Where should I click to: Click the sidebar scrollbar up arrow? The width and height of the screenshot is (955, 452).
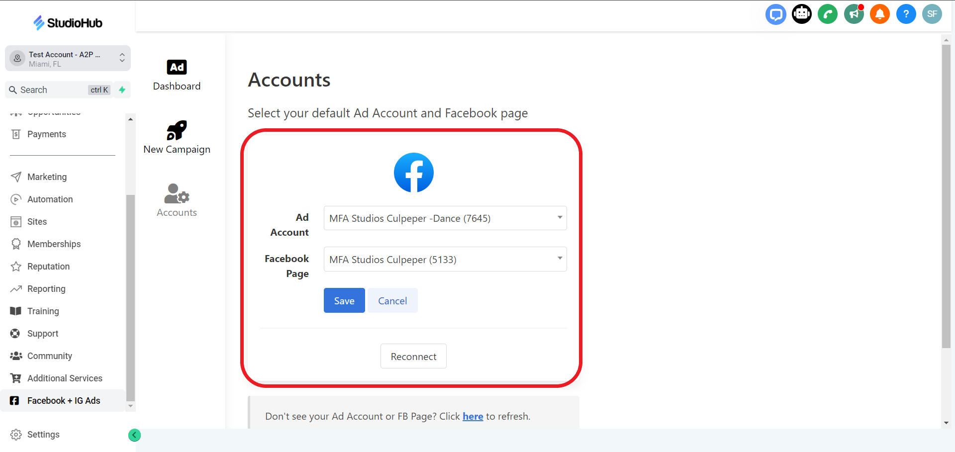[130, 119]
